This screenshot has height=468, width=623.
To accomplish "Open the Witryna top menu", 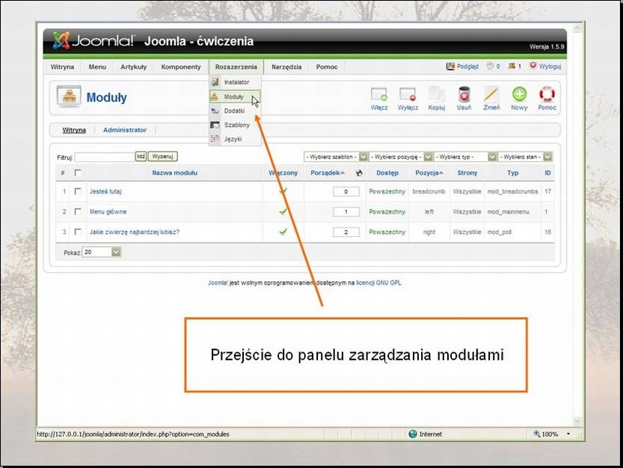I will pyautogui.click(x=62, y=67).
